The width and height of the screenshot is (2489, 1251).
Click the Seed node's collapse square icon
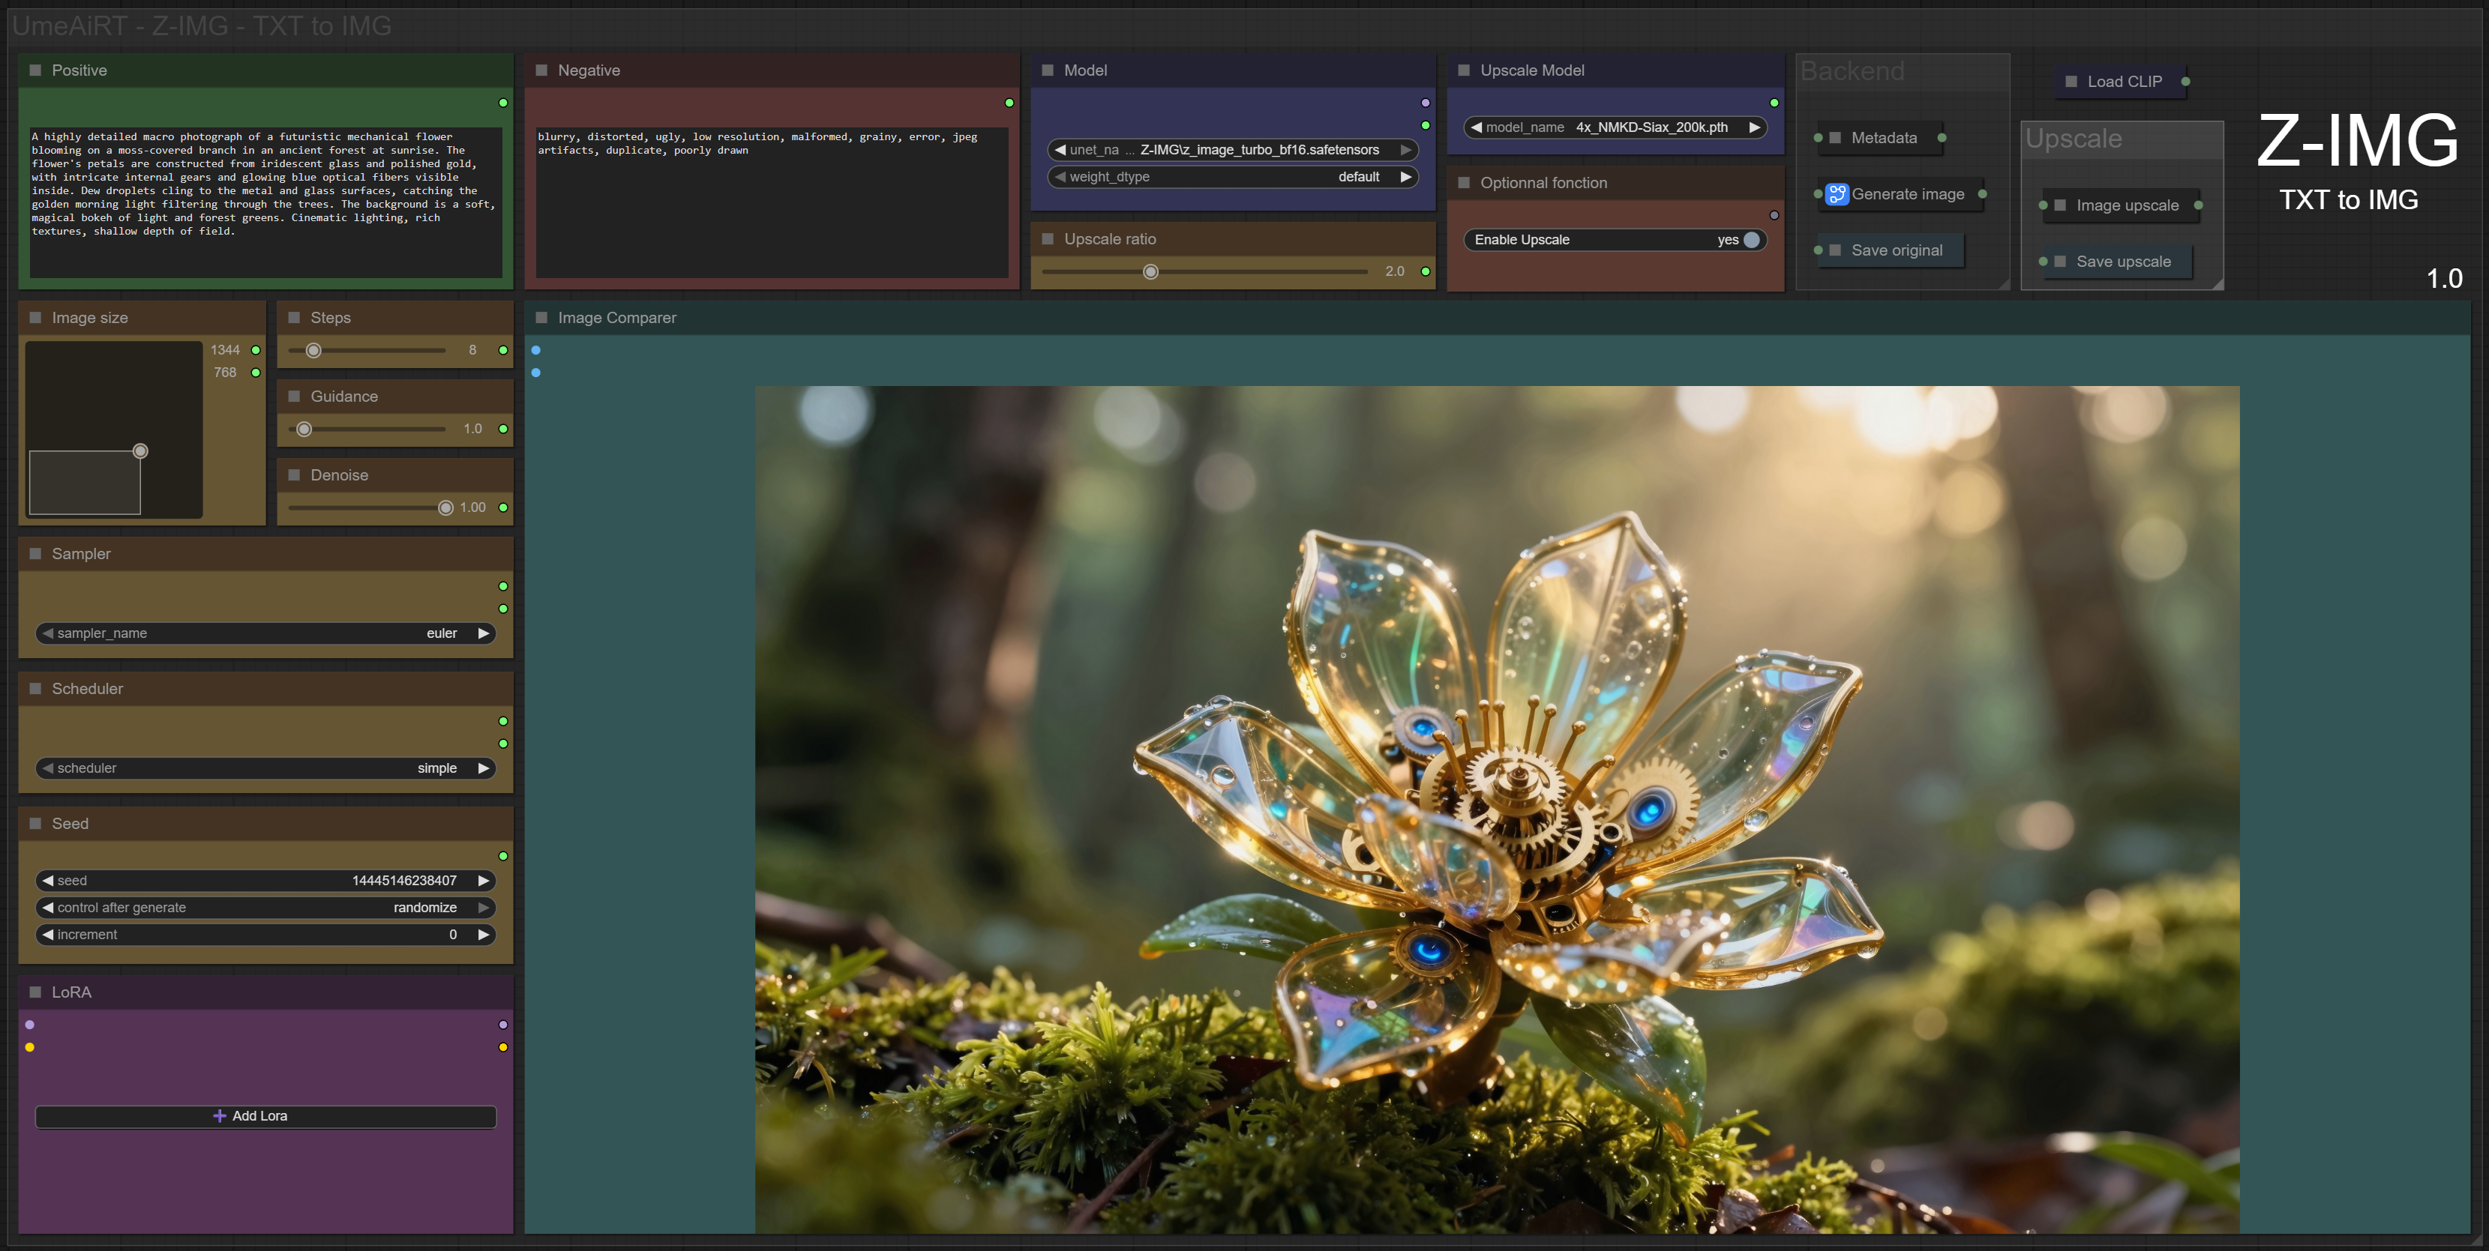tap(36, 824)
